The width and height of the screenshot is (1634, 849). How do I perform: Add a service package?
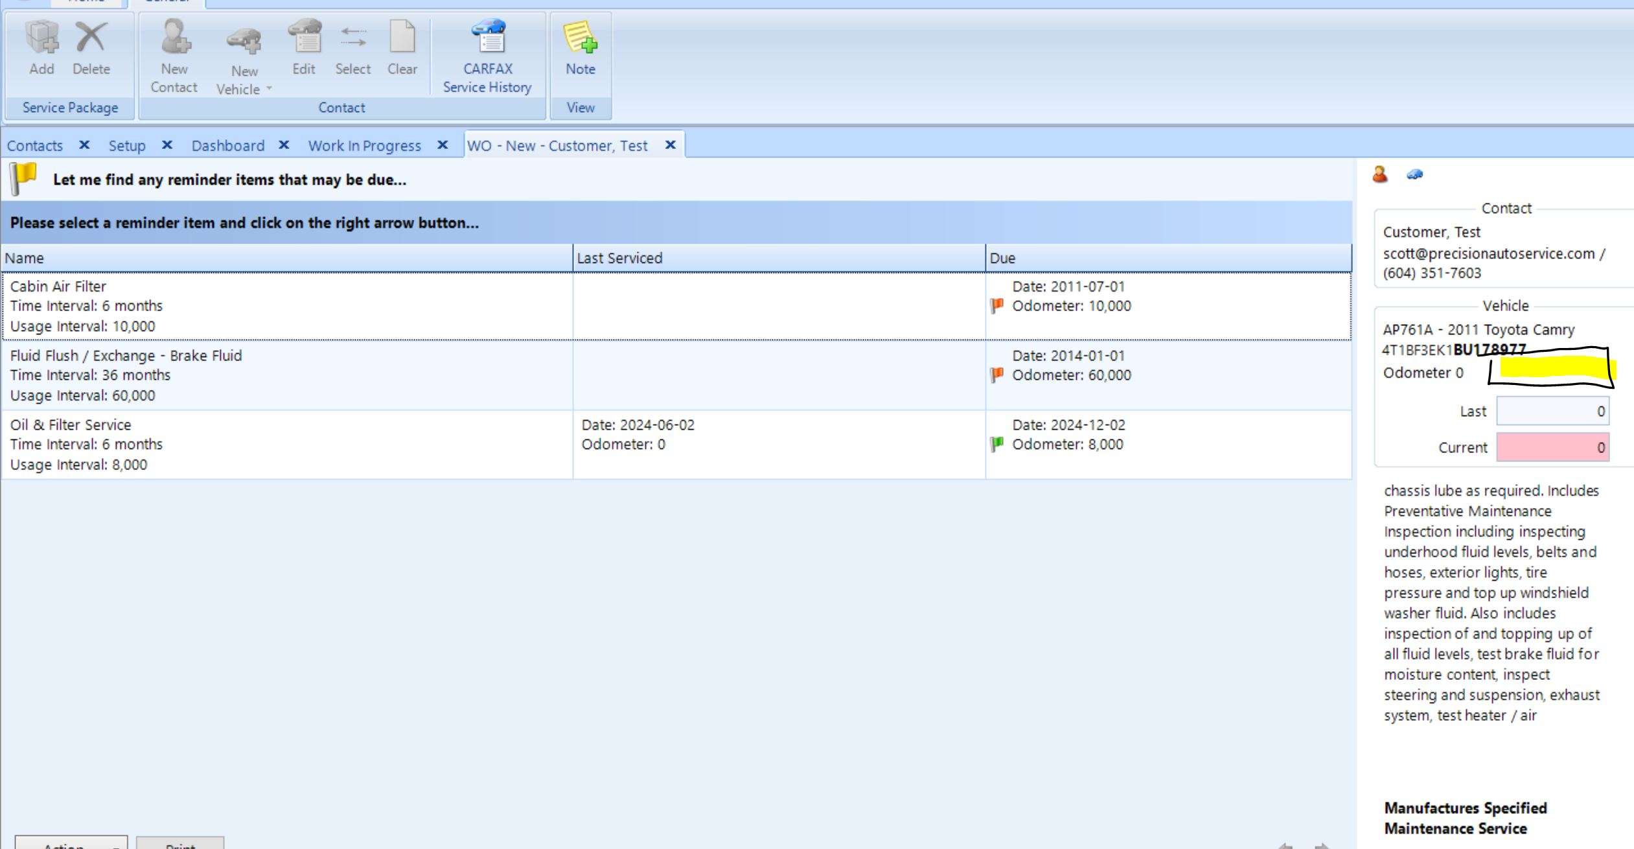[x=42, y=47]
